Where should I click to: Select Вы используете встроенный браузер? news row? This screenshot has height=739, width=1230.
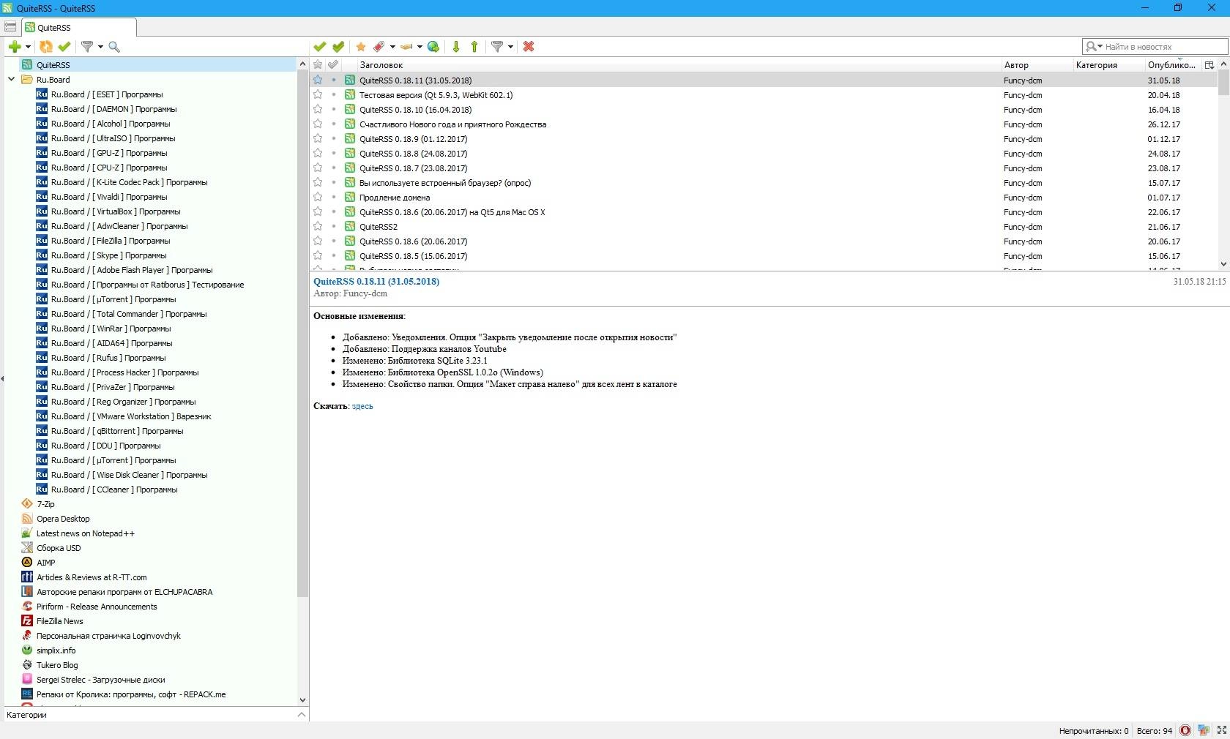point(764,183)
